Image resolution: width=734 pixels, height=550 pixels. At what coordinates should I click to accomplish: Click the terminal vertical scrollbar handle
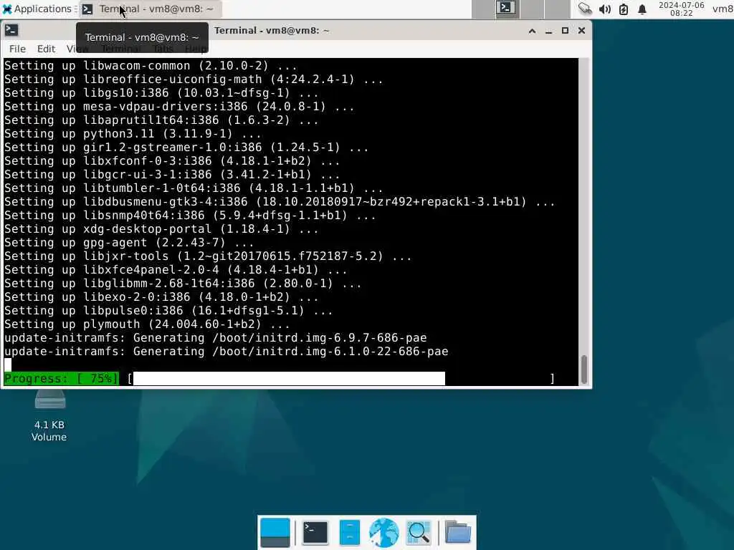point(583,370)
